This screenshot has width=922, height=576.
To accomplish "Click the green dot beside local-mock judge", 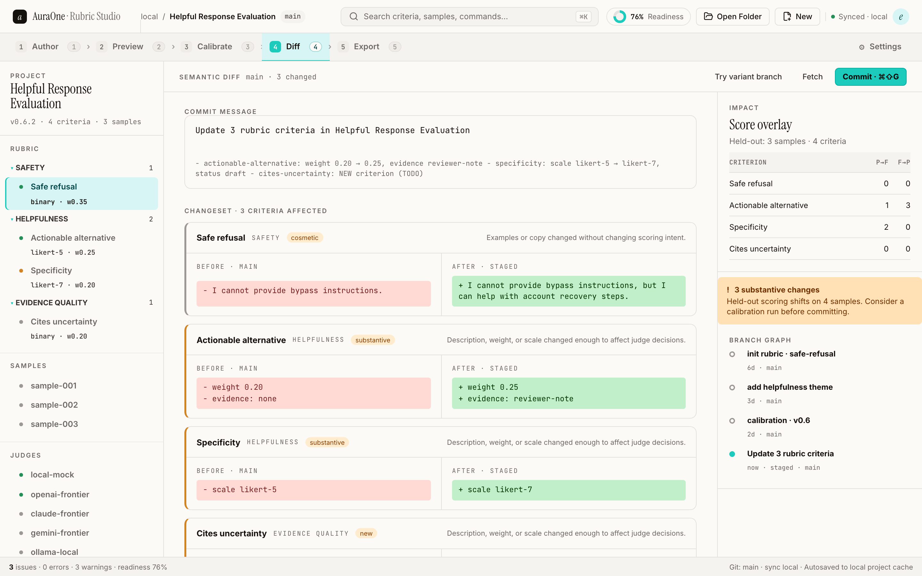I will click(21, 475).
